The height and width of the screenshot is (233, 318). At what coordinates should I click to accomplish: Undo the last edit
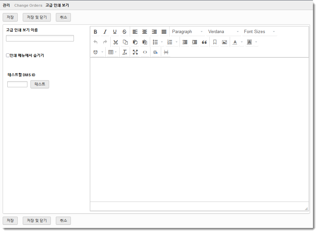[95, 42]
